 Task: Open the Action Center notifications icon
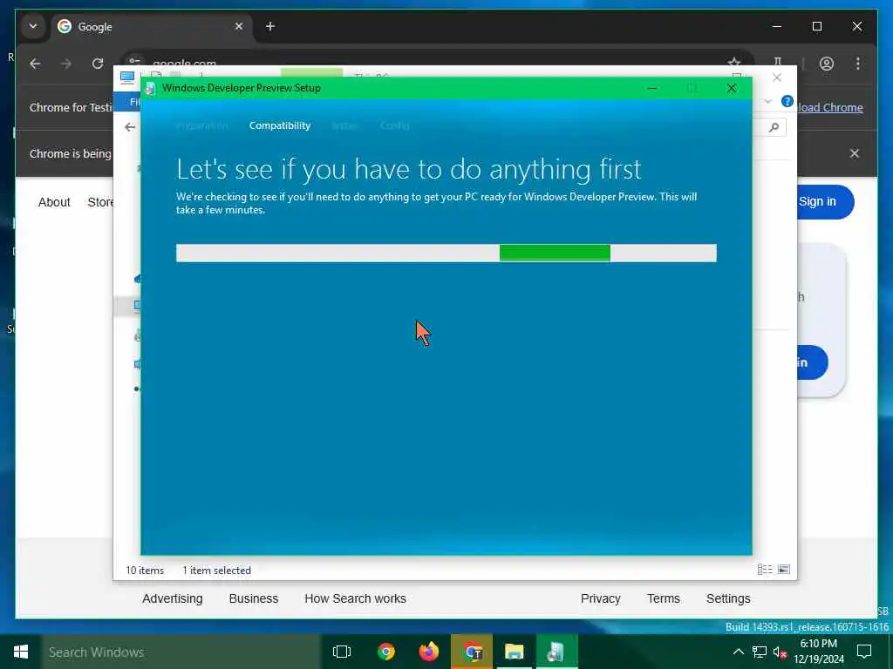click(x=864, y=652)
